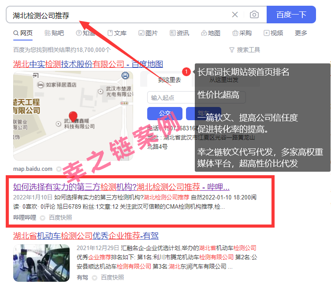Open the 资讯 tab
This screenshot has width=331, height=291.
click(x=179, y=33)
